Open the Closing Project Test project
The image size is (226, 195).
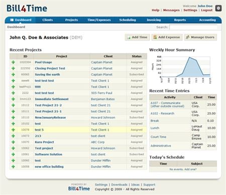click(50, 68)
